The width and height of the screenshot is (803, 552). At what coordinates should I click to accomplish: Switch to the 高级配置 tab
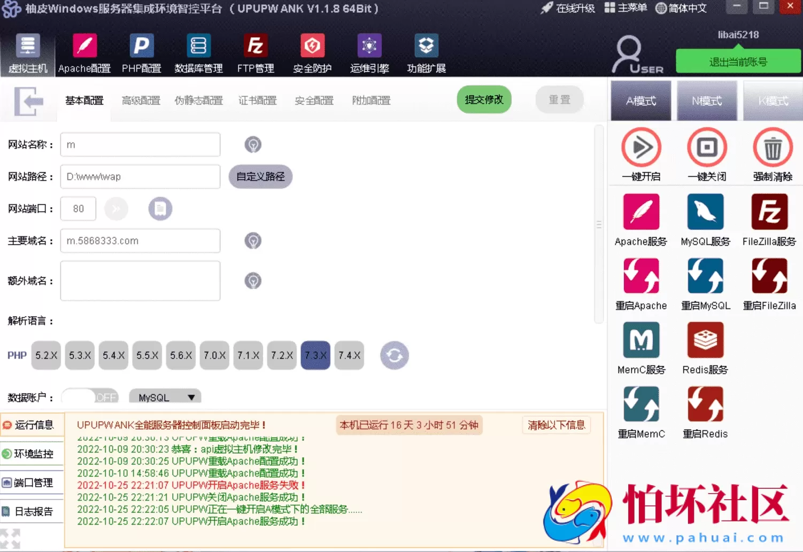click(141, 100)
